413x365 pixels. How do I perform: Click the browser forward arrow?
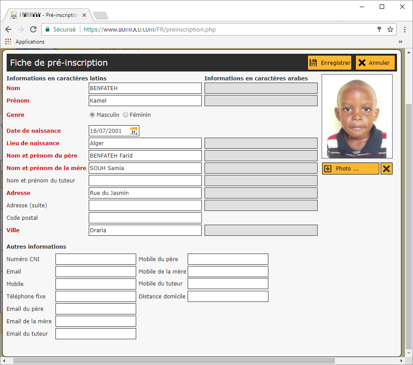[21, 29]
